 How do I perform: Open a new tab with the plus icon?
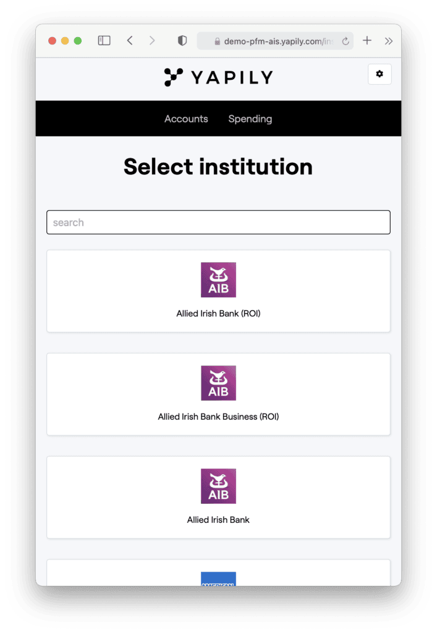pos(367,41)
